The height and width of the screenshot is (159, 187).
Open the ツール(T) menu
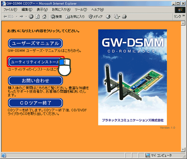[81, 10]
